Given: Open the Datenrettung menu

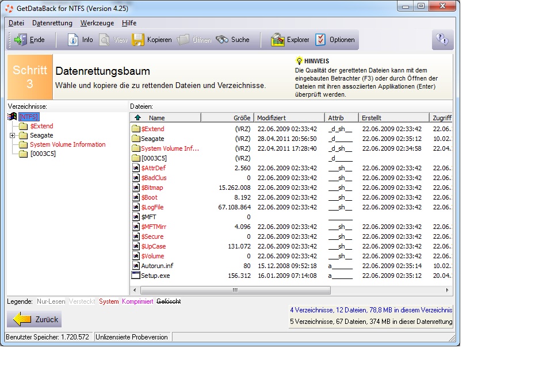Looking at the screenshot, I should [x=52, y=23].
